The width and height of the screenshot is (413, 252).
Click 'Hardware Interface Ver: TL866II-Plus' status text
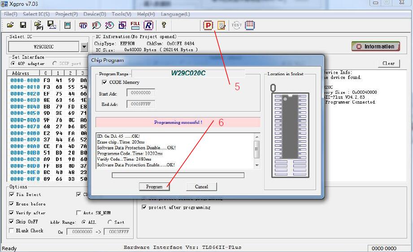pos(183,247)
